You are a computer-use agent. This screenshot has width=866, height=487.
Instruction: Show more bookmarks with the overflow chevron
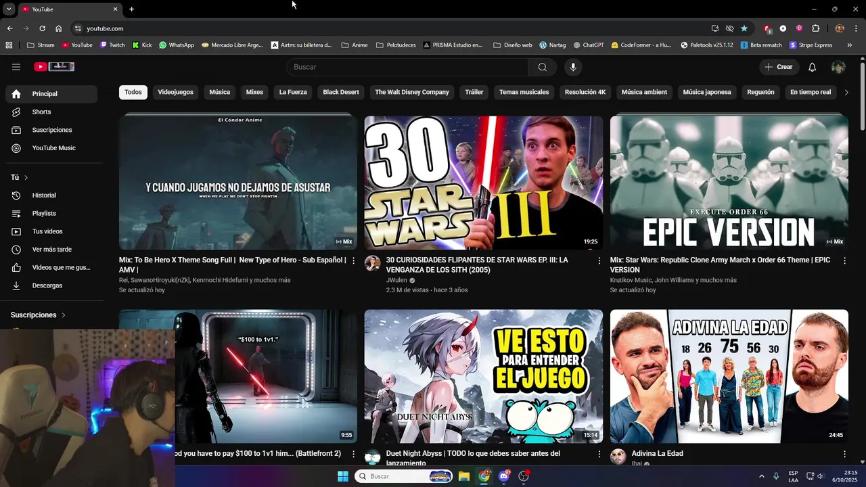coord(849,45)
